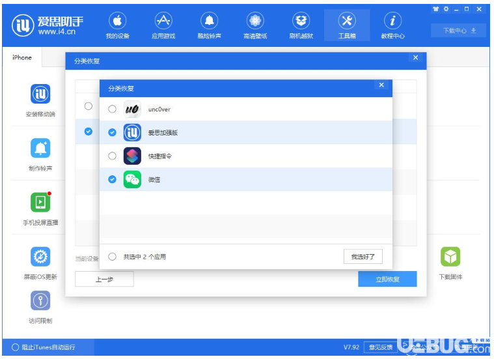Image resolution: width=494 pixels, height=359 pixels.
Task: Click the 快捷指令 Shortcuts app icon
Action: click(132, 156)
